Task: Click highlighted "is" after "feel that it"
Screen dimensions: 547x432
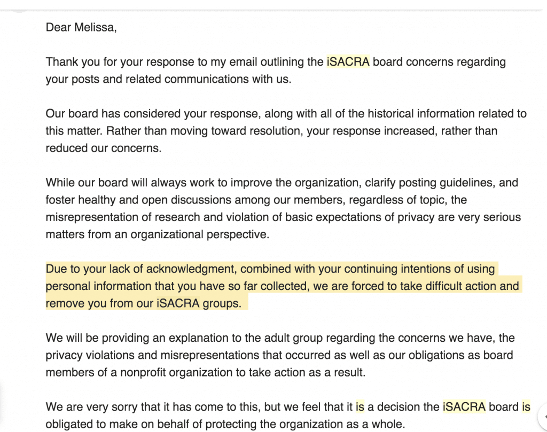Action: (x=360, y=407)
